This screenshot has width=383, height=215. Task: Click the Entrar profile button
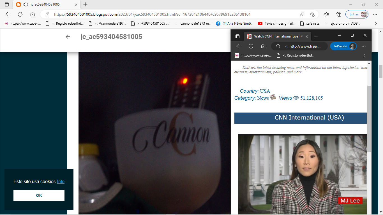click(357, 14)
